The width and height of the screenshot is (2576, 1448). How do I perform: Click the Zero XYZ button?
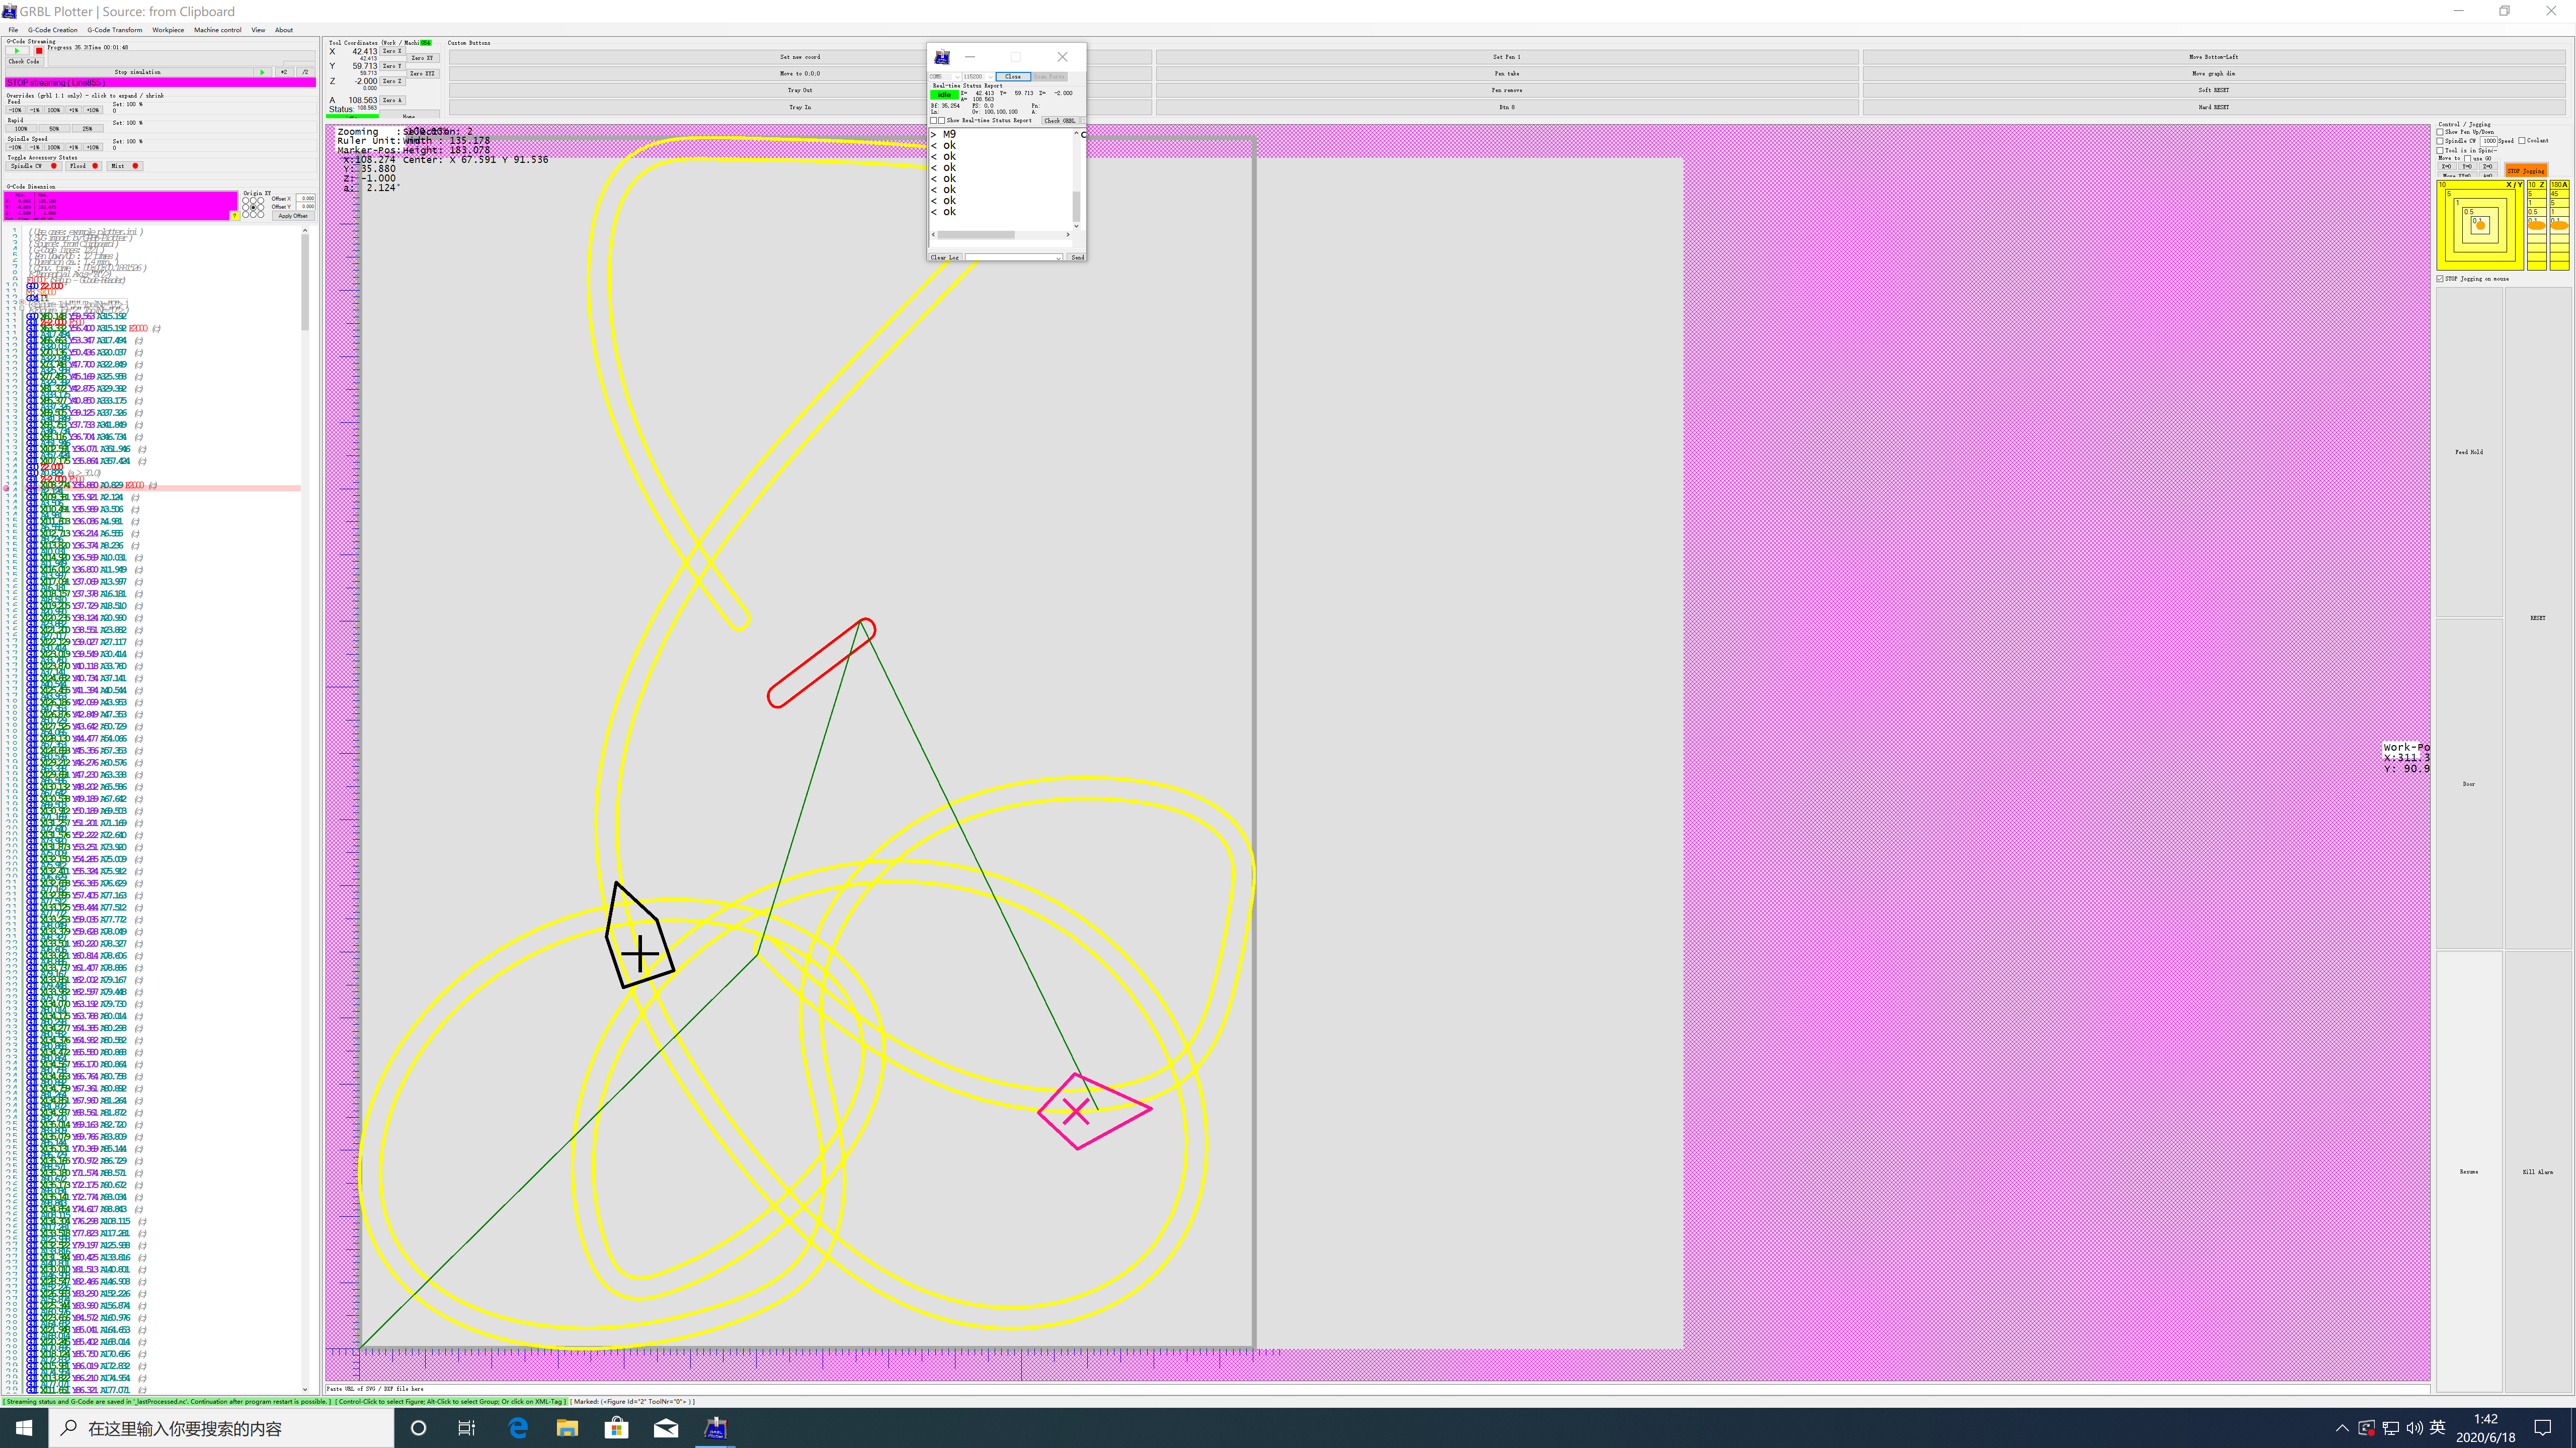(x=422, y=74)
